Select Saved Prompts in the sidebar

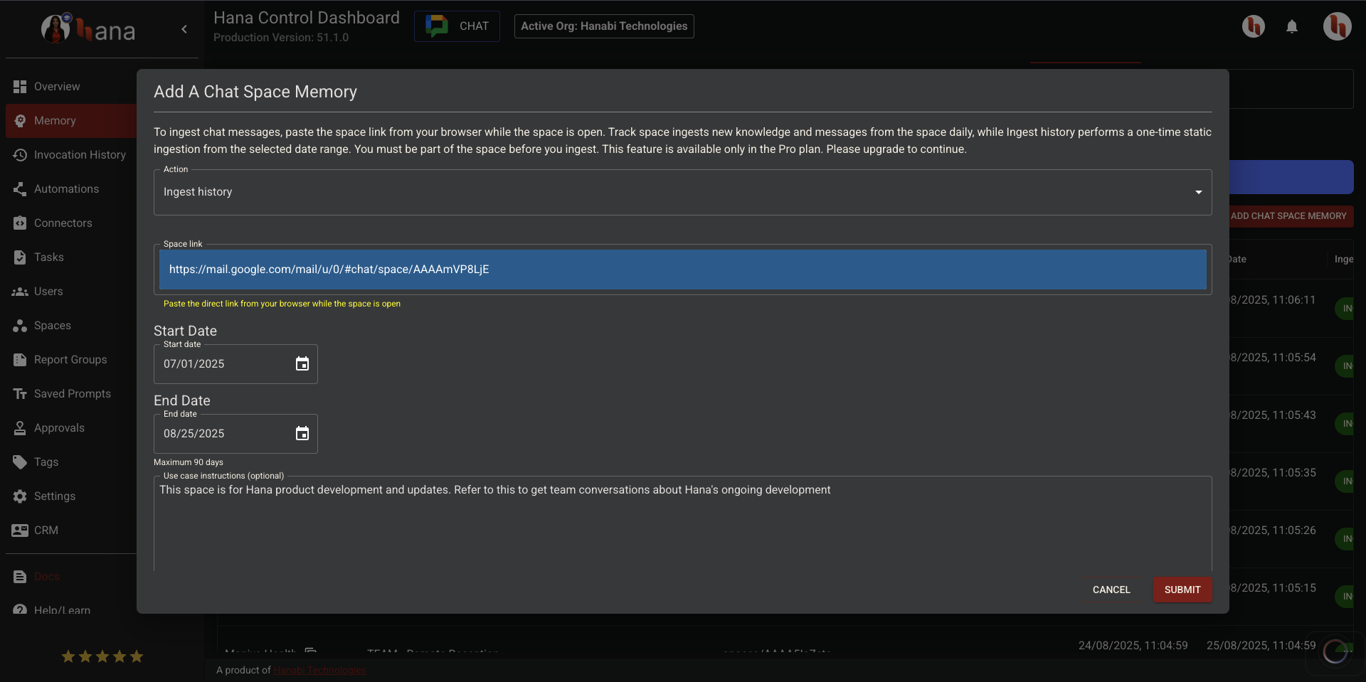(71, 394)
